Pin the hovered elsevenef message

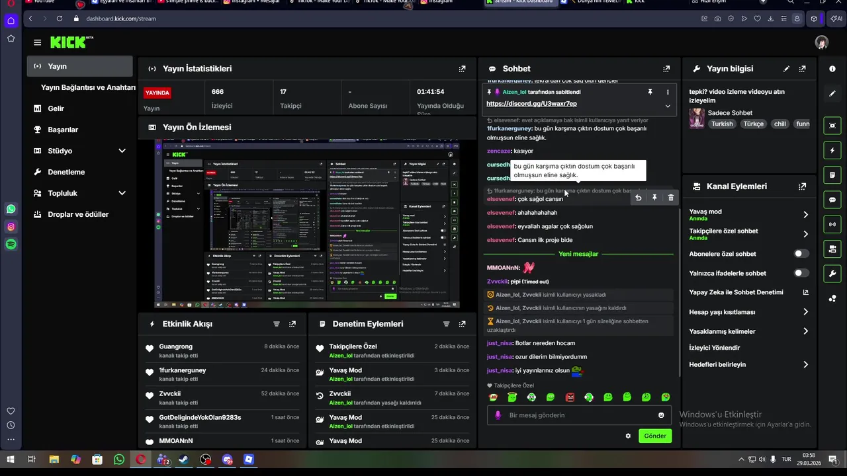click(654, 198)
